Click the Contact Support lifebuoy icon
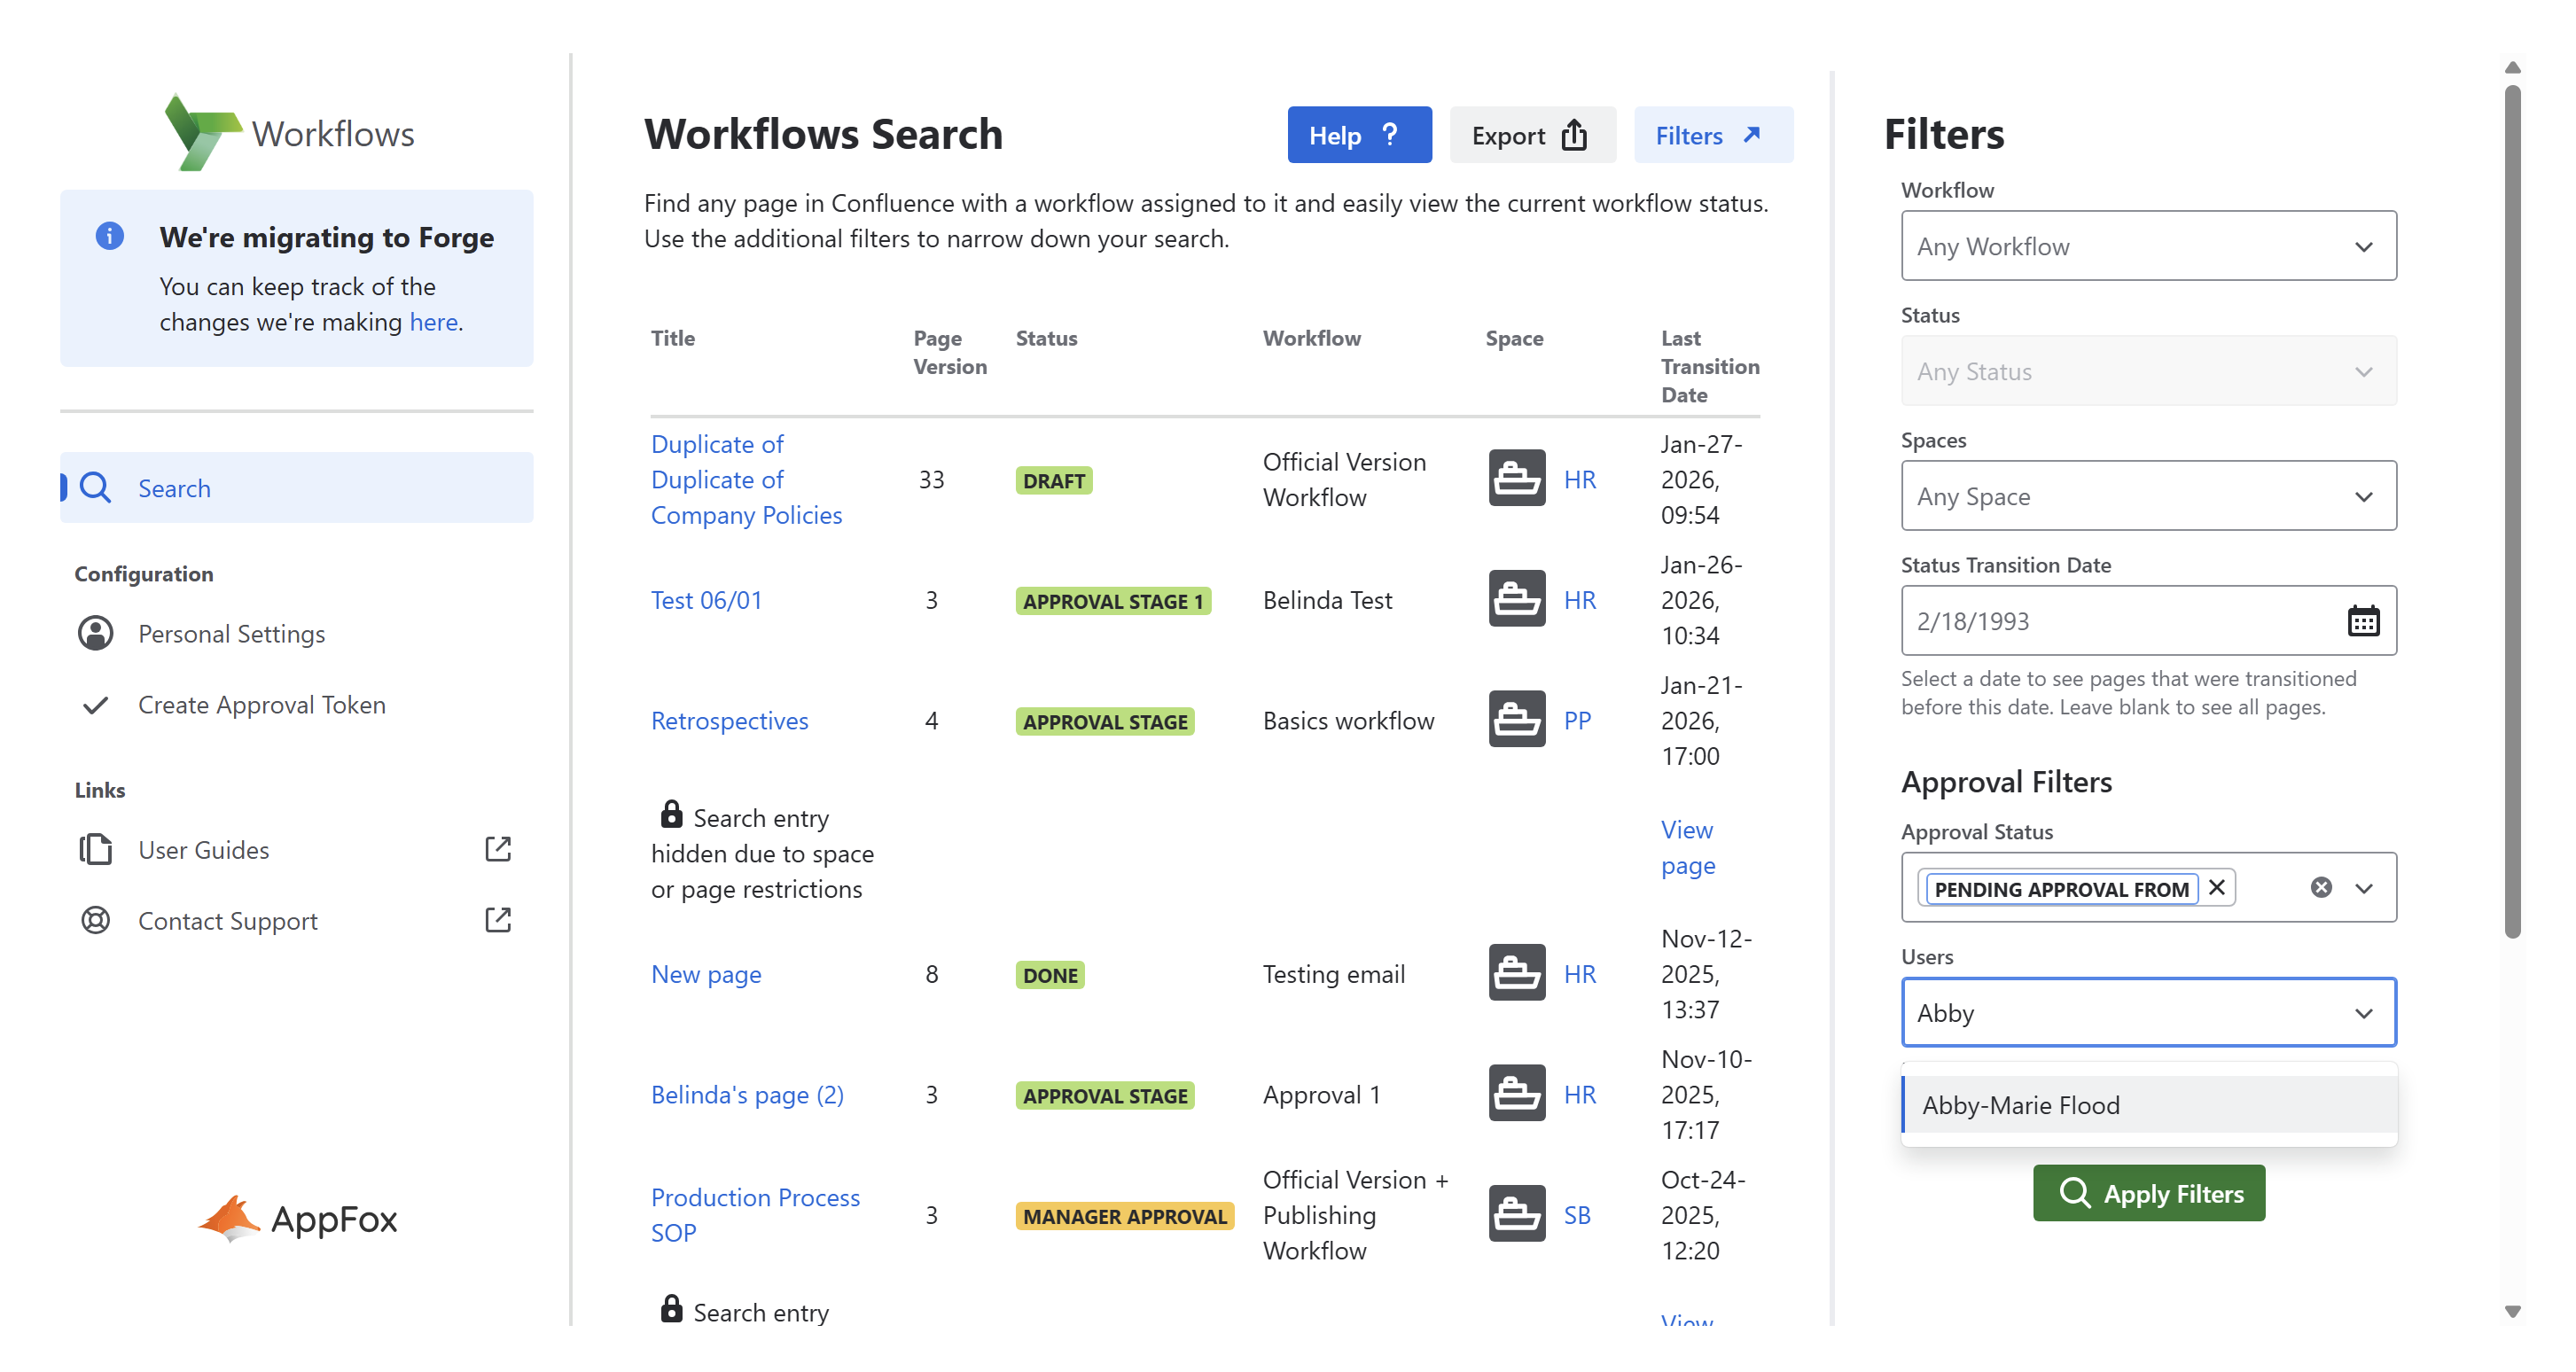The height and width of the screenshot is (1372, 2576). coord(95,920)
